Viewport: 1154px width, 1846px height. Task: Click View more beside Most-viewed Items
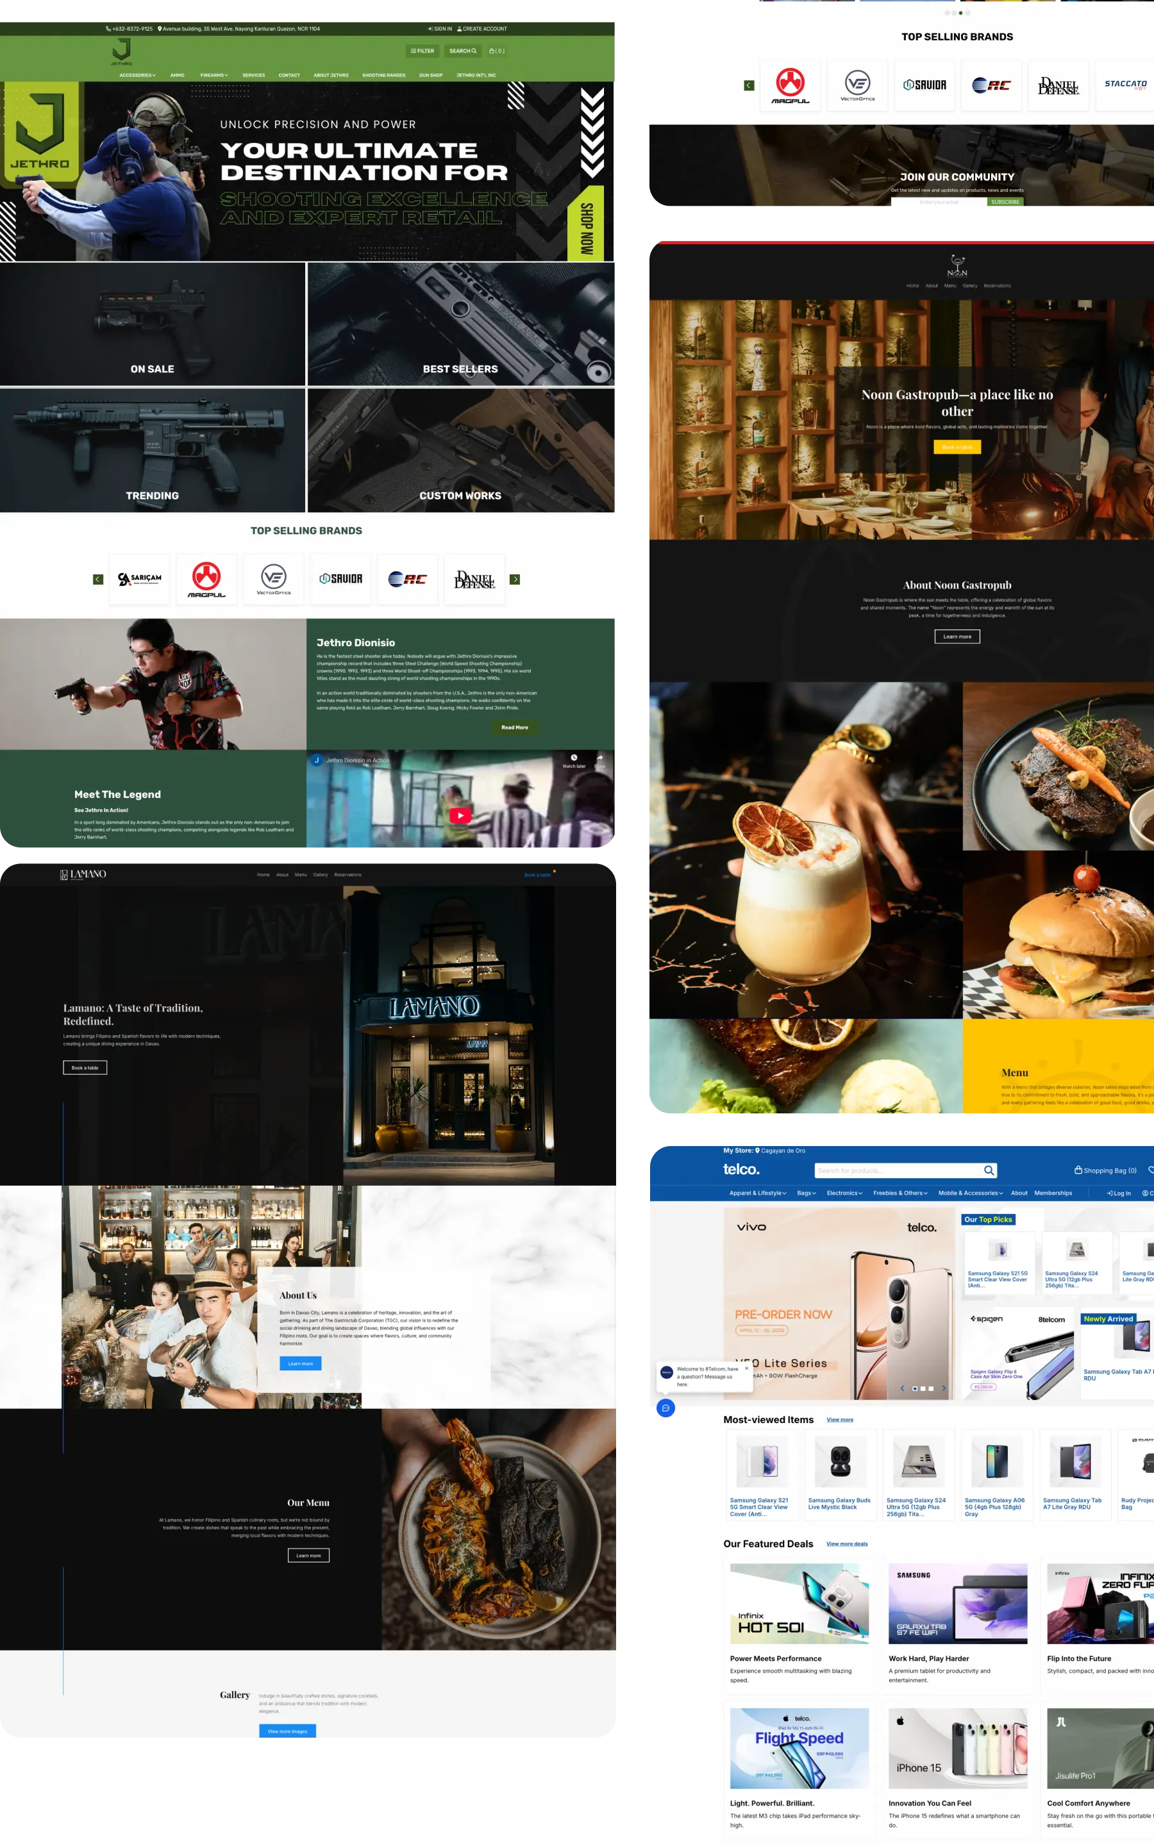click(840, 1420)
